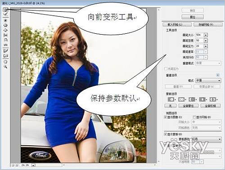Click the 复位 (Reset) button

pyautogui.click(x=193, y=17)
